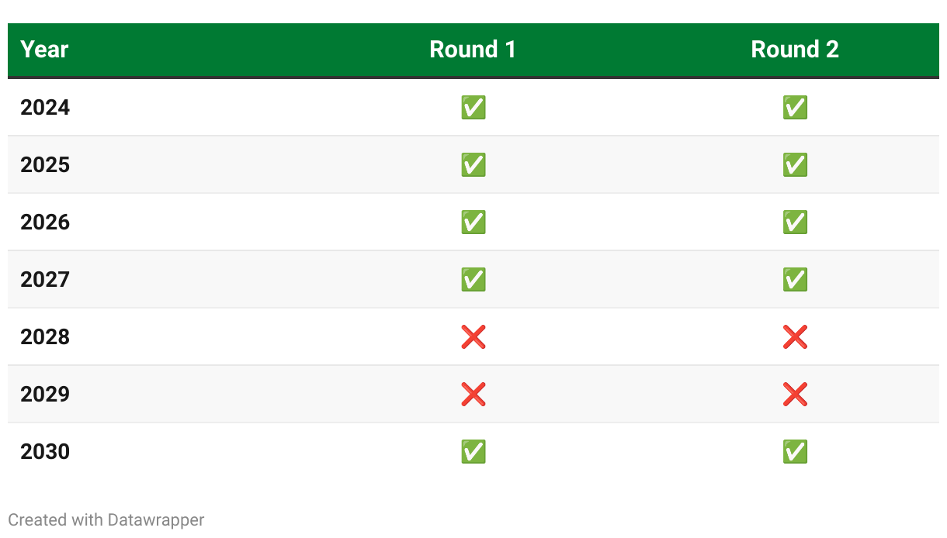
Task: Select the 2029 Round 2 red cross
Action: click(795, 395)
